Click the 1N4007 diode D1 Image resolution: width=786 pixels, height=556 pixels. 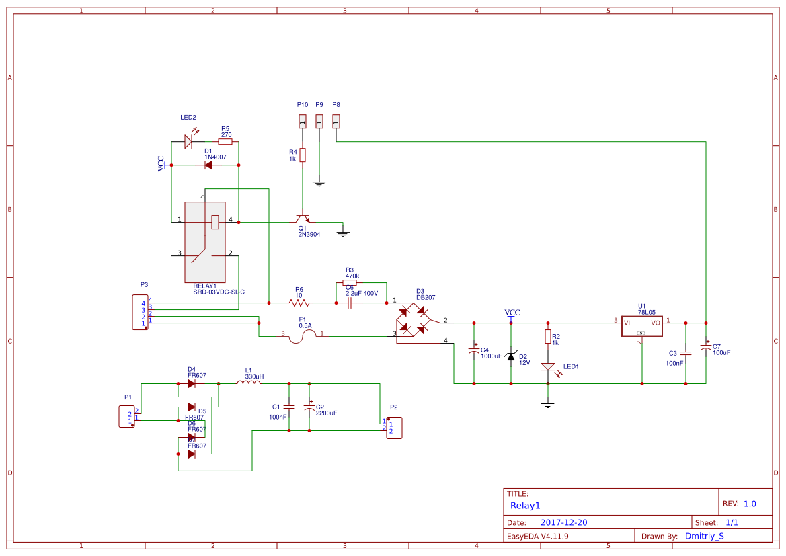[x=209, y=163]
